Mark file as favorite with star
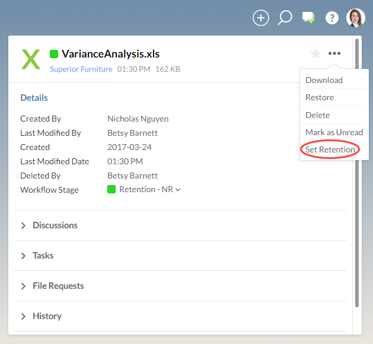The height and width of the screenshot is (344, 373). 315,54
